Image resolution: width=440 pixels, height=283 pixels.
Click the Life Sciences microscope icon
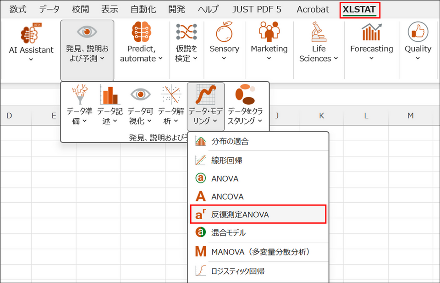click(x=319, y=32)
